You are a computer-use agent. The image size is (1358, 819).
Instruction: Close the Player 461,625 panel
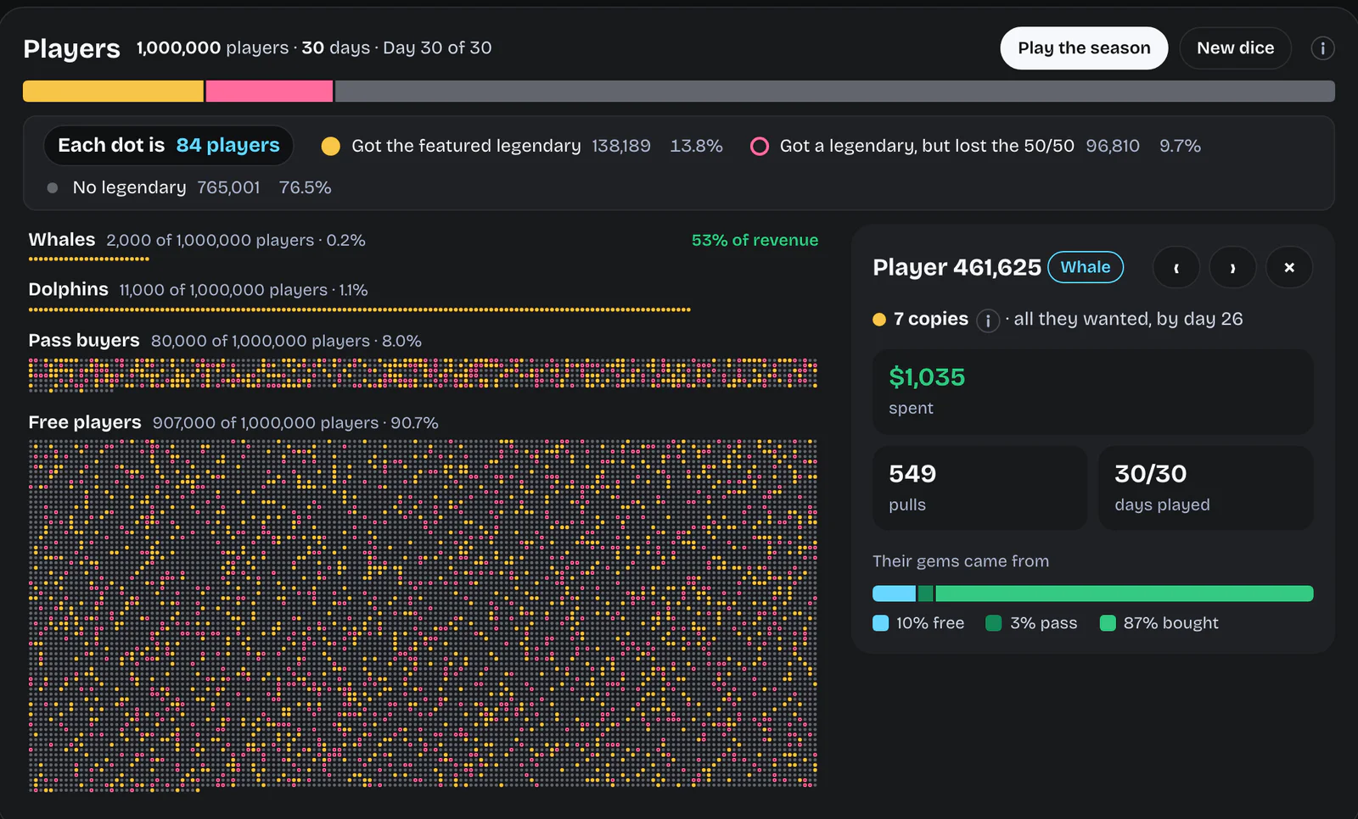[x=1289, y=268]
